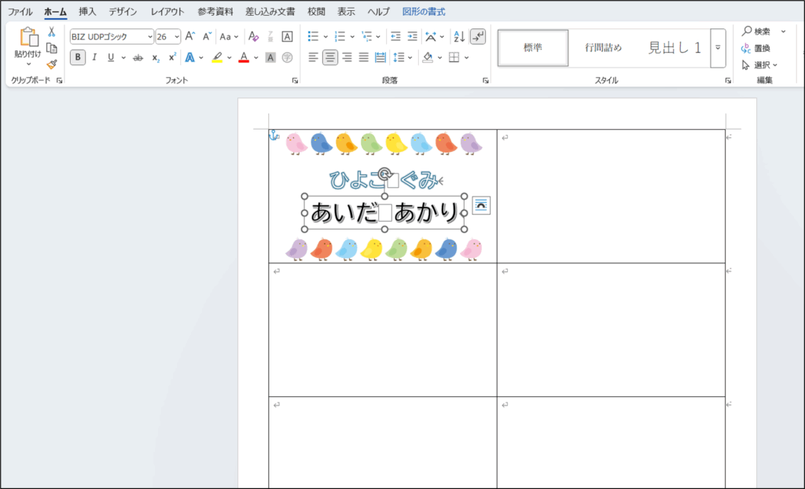Image resolution: width=805 pixels, height=489 pixels.
Task: Align the text to the left
Action: click(x=313, y=57)
